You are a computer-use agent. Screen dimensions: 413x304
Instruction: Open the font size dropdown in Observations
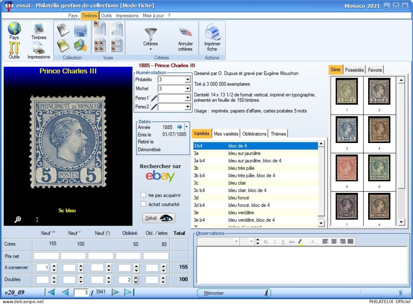click(251, 242)
